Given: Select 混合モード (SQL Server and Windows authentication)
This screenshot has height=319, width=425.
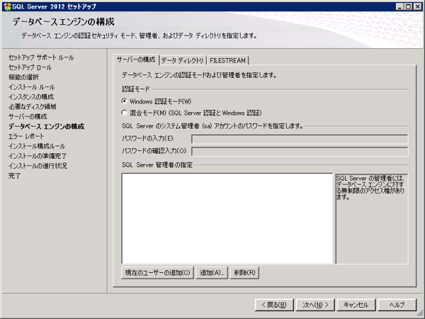Looking at the screenshot, I should click(x=125, y=113).
